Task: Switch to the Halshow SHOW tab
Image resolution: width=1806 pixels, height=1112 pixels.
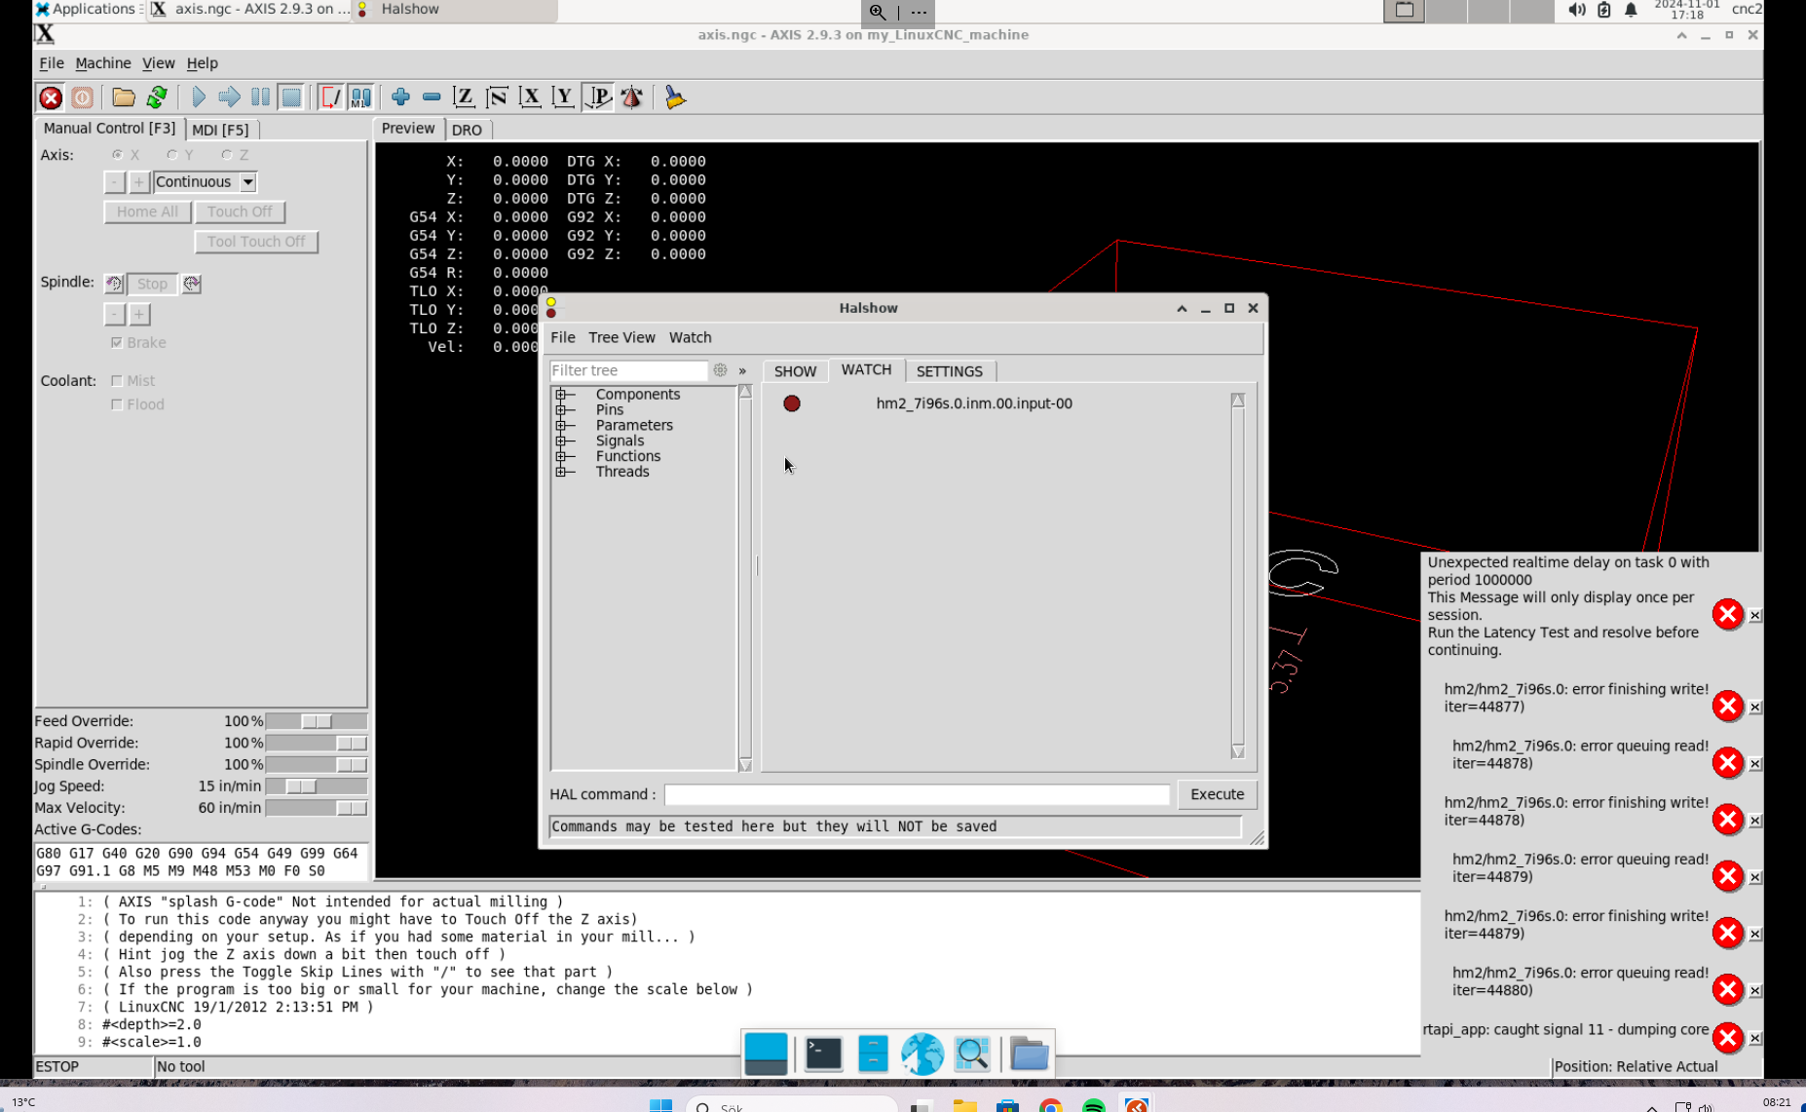Action: pos(795,371)
